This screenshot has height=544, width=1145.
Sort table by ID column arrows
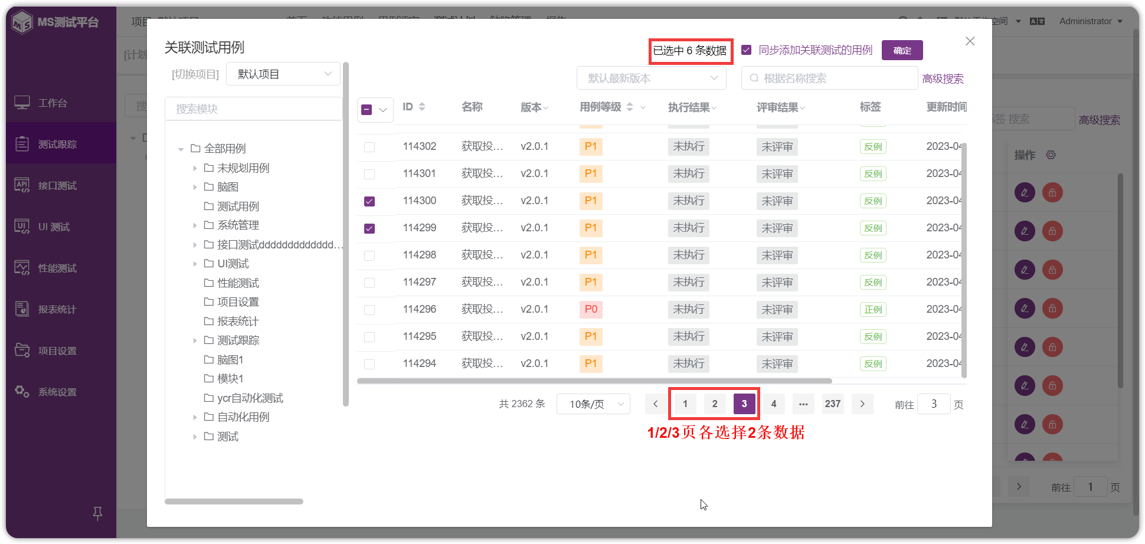[422, 107]
